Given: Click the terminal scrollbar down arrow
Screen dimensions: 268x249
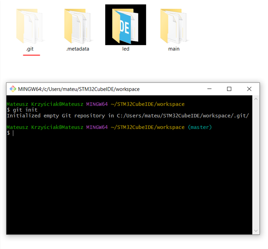Looking at the screenshot, I should pyautogui.click(x=256, y=231).
